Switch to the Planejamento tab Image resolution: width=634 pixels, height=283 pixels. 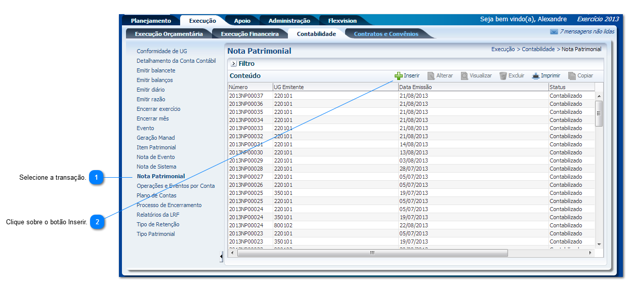pos(151,21)
